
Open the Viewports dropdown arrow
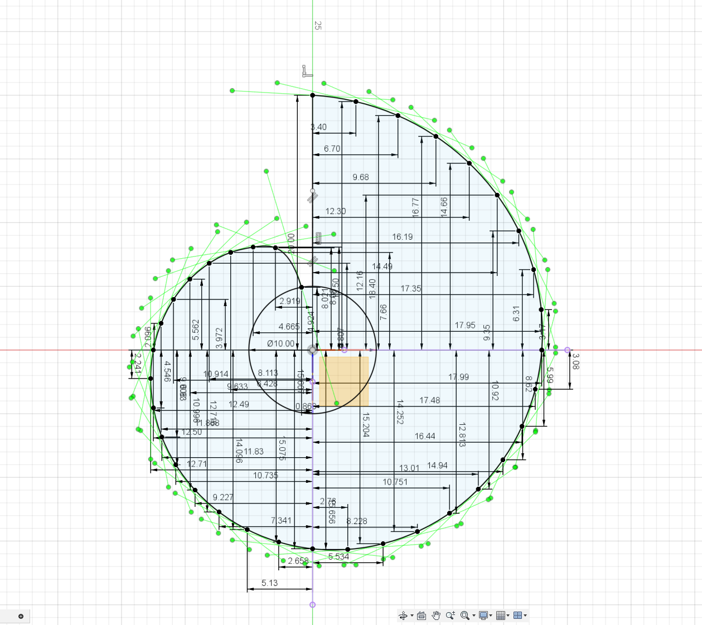click(x=525, y=616)
